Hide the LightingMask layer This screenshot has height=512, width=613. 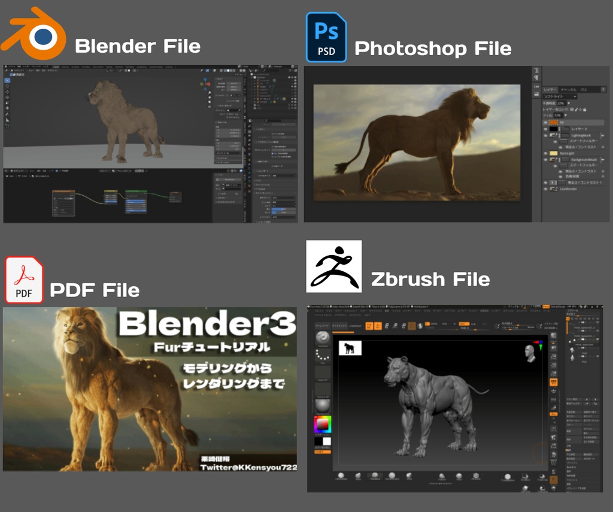point(545,135)
